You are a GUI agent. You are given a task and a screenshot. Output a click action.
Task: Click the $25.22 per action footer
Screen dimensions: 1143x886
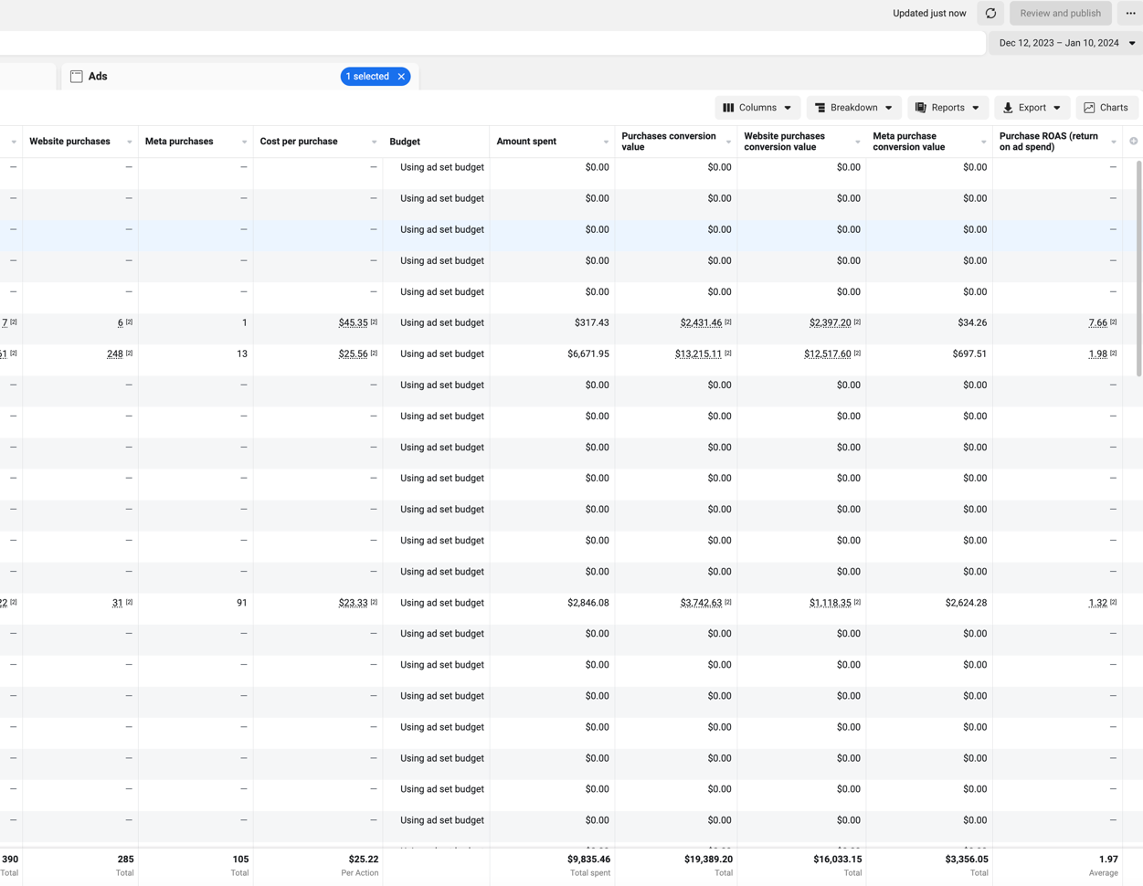364,860
